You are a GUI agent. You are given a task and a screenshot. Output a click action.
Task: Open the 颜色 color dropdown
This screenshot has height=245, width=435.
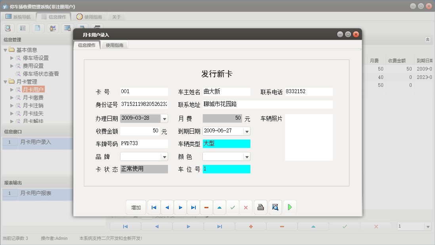(x=247, y=156)
